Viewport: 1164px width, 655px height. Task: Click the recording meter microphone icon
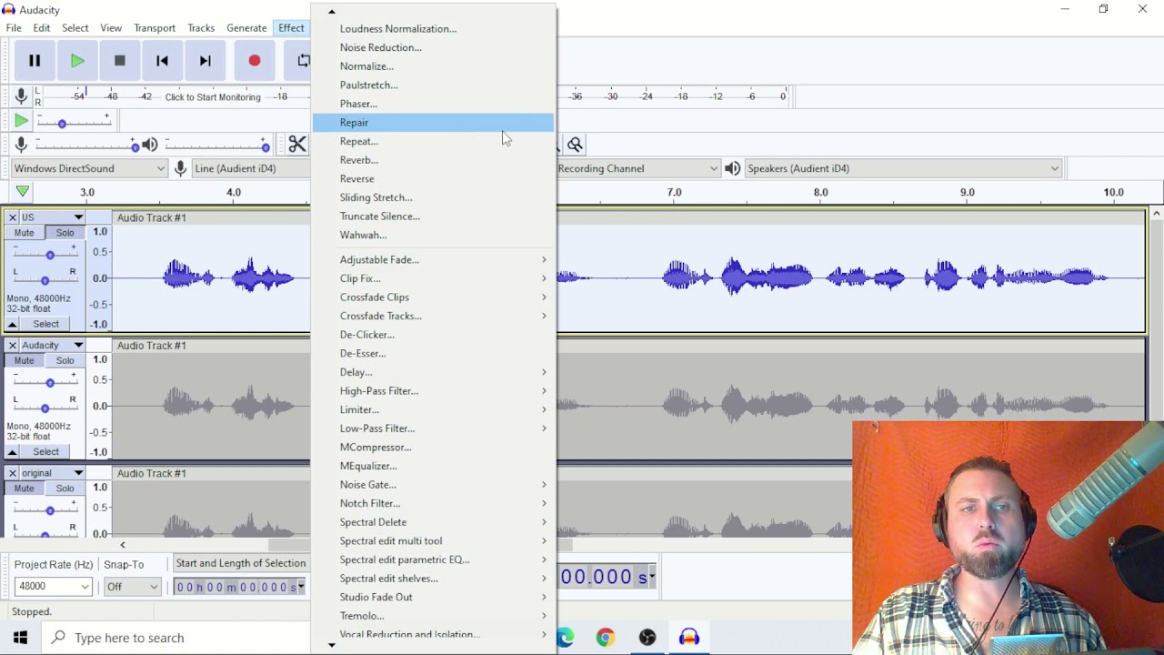tap(21, 96)
